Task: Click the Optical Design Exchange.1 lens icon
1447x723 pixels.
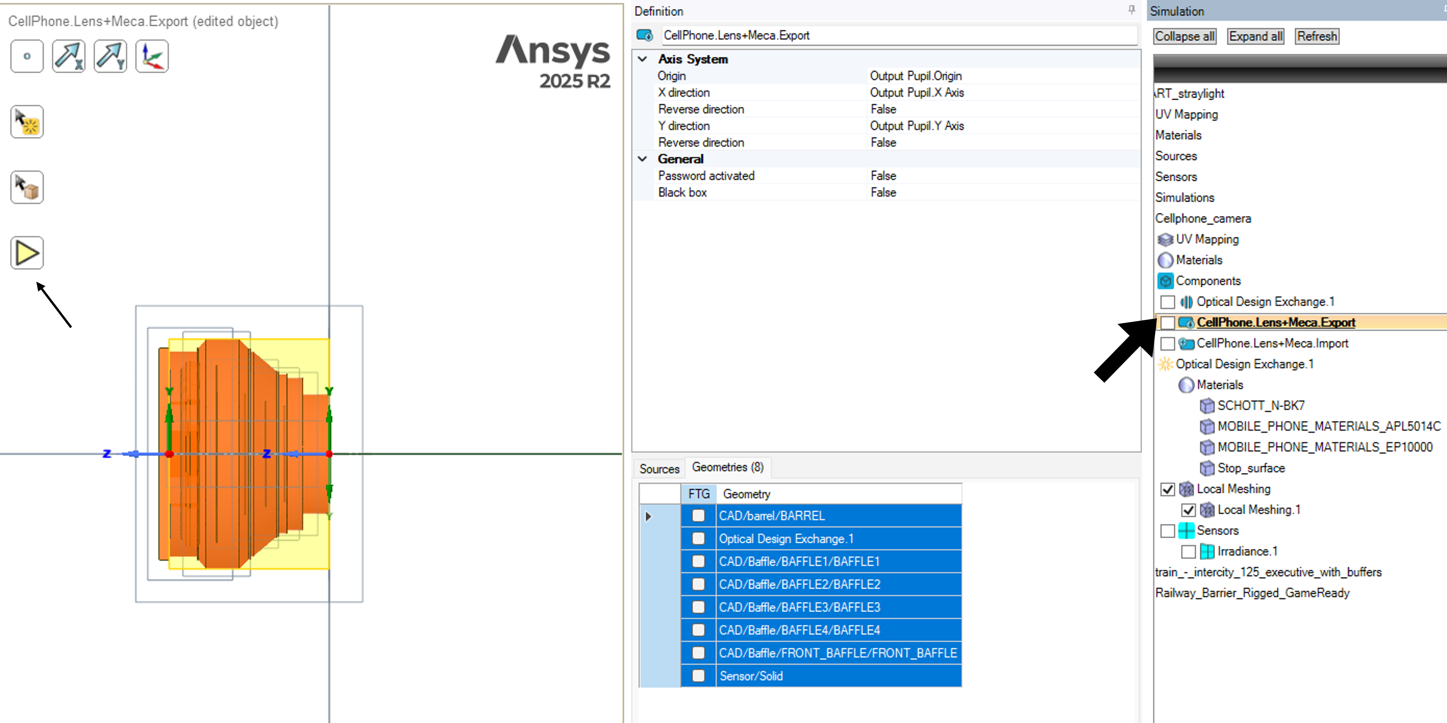Action: [x=1186, y=302]
